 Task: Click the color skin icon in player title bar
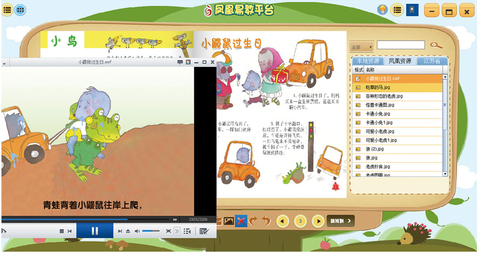188,62
